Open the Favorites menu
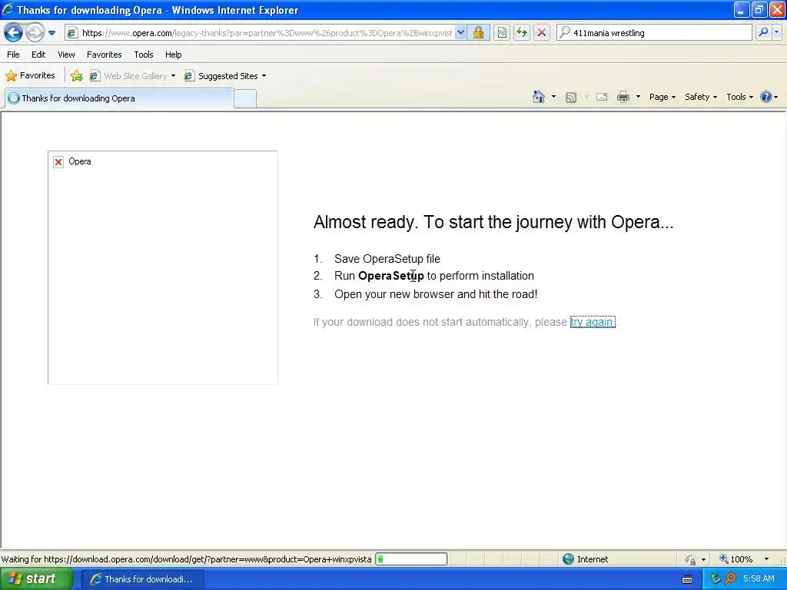 click(105, 55)
